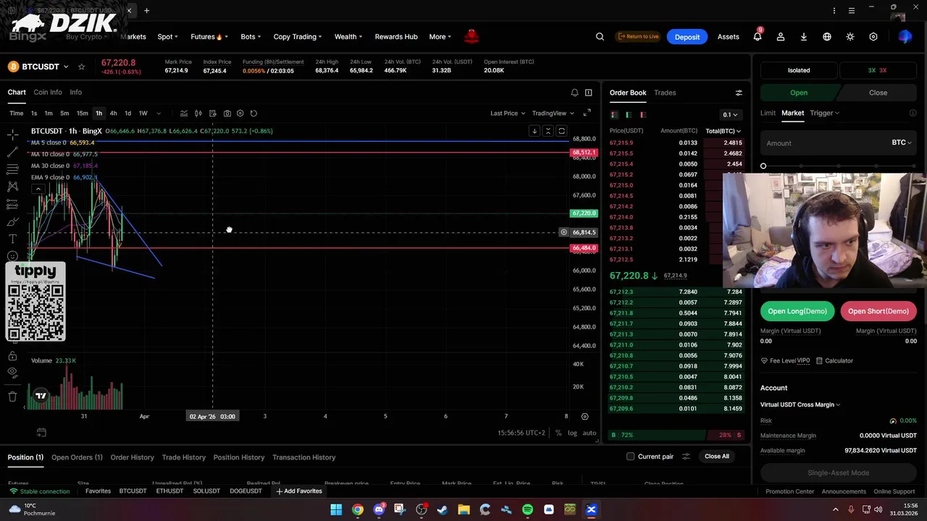Open indicators icon in chart toolbar
927x521 pixels.
tap(183, 113)
